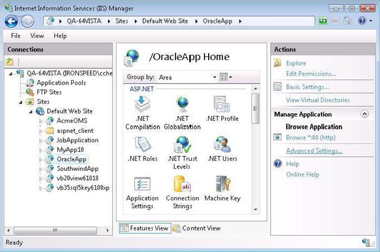Collapse the Manage Application section

pos(364,114)
